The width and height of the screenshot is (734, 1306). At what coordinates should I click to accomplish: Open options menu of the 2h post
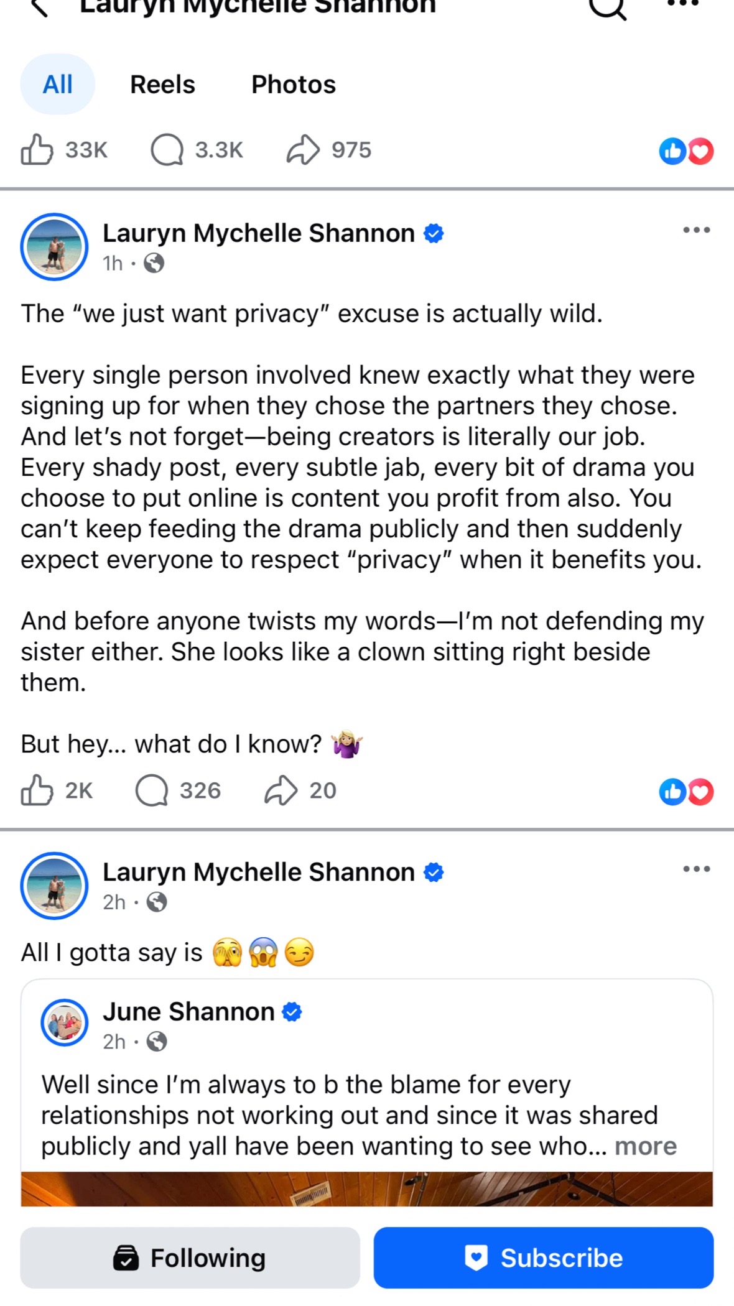pyautogui.click(x=697, y=869)
